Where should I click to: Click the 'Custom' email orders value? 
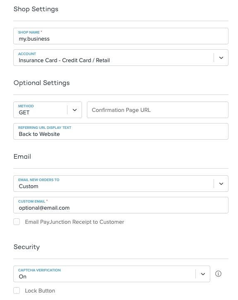[29, 186]
